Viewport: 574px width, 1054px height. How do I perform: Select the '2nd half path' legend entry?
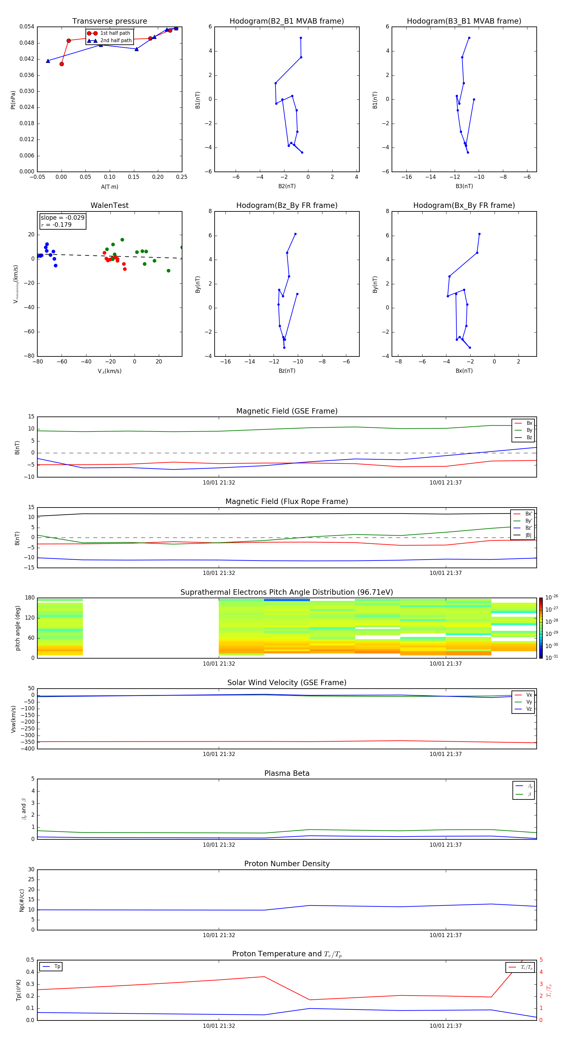click(x=109, y=41)
